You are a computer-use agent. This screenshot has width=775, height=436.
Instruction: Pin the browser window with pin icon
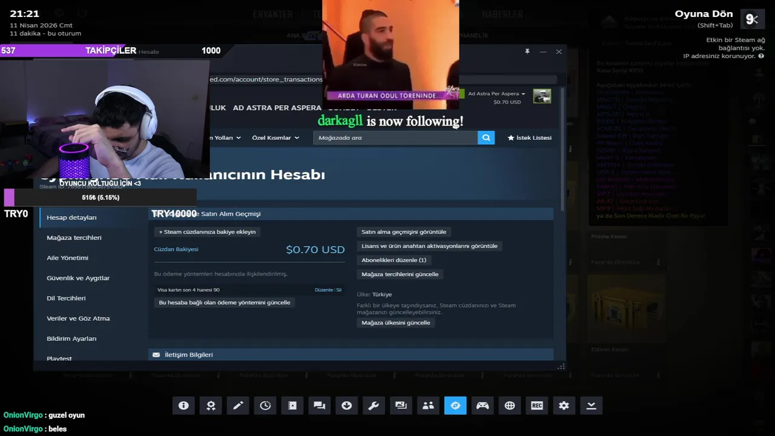(527, 51)
